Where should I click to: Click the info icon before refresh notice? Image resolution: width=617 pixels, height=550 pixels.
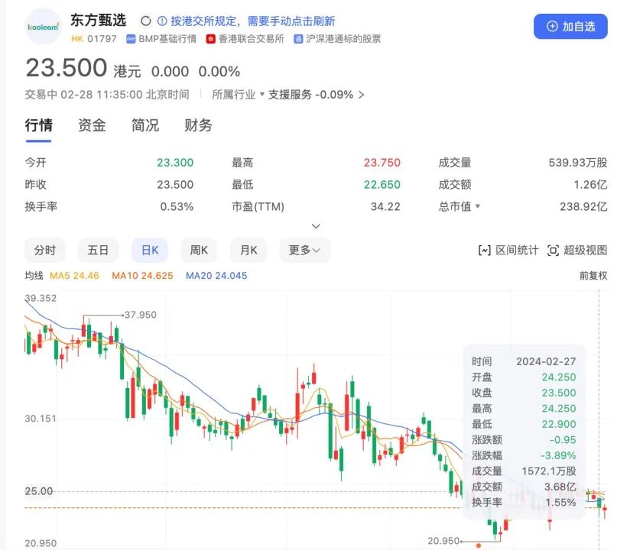162,21
